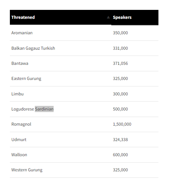
Task: Click the 600,000 value for Walloon
Action: point(120,155)
